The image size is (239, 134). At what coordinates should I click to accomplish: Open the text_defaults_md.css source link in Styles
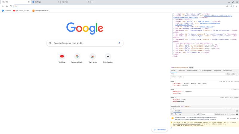[229, 81]
